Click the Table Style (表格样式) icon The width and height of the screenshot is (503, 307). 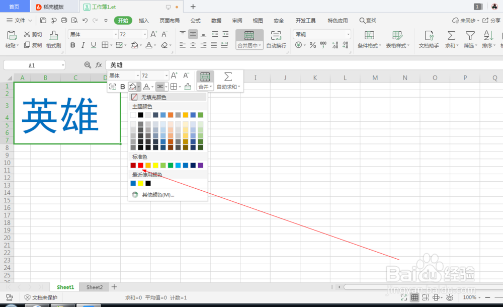pyautogui.click(x=397, y=35)
